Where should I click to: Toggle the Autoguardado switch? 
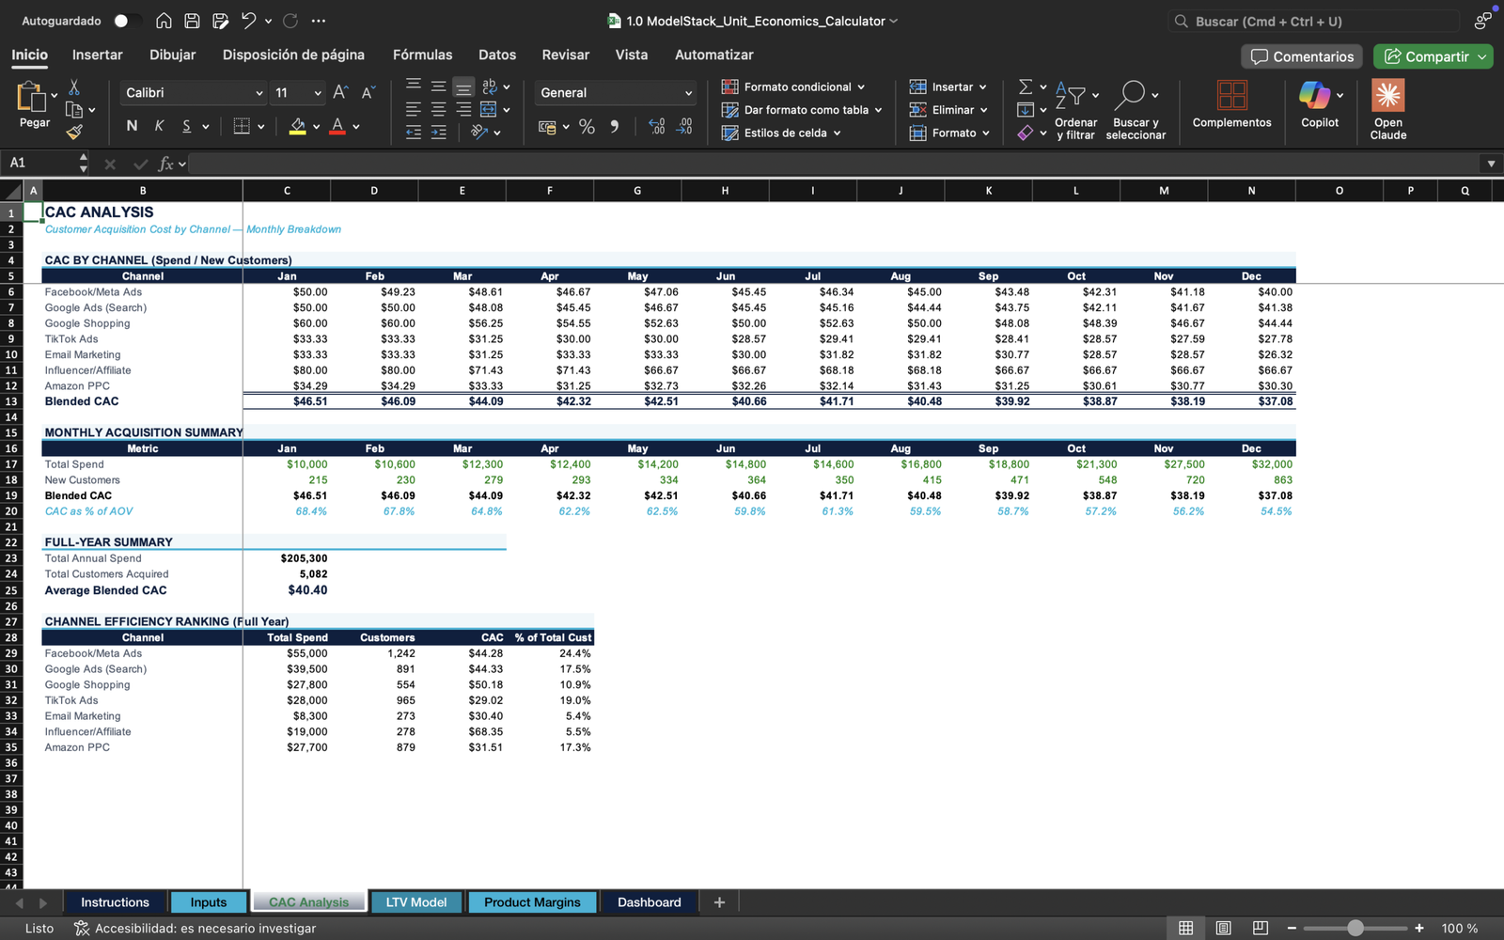click(127, 21)
